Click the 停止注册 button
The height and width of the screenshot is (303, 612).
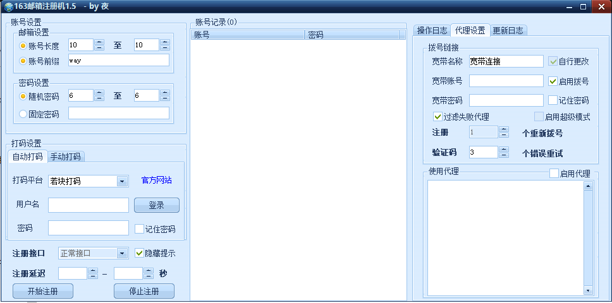tap(144, 291)
